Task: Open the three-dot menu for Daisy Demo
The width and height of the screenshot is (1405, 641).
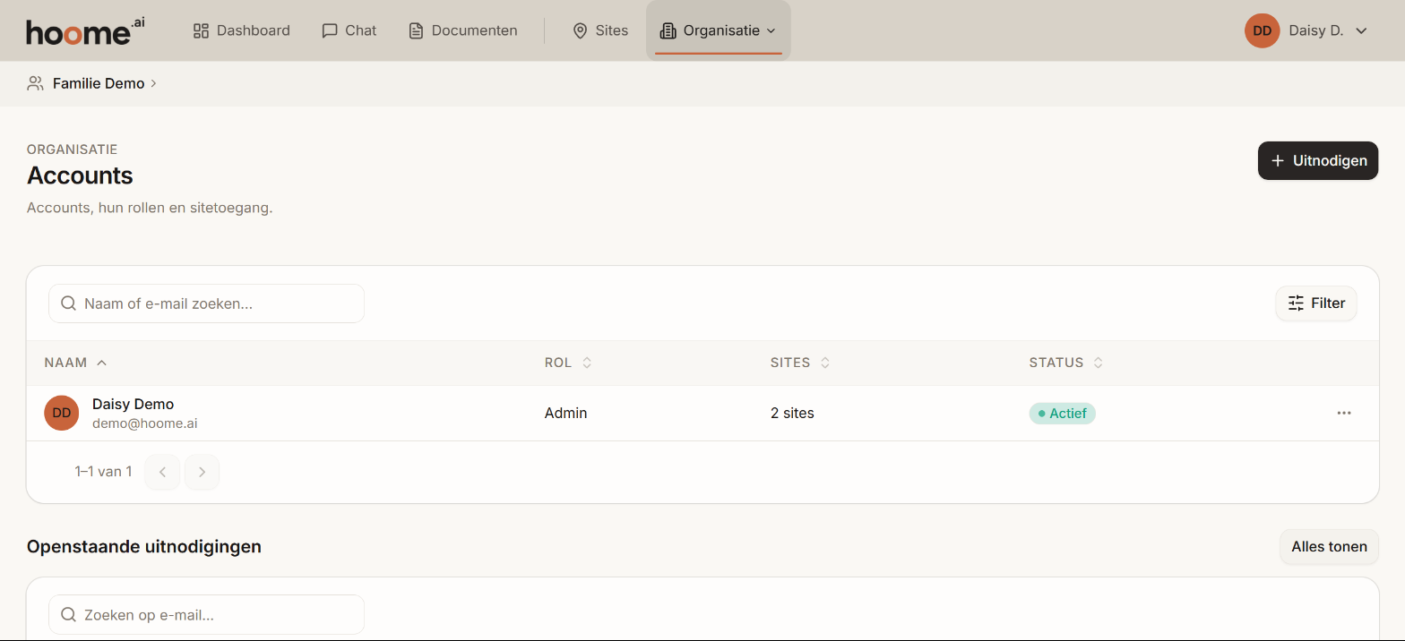Action: (x=1344, y=413)
